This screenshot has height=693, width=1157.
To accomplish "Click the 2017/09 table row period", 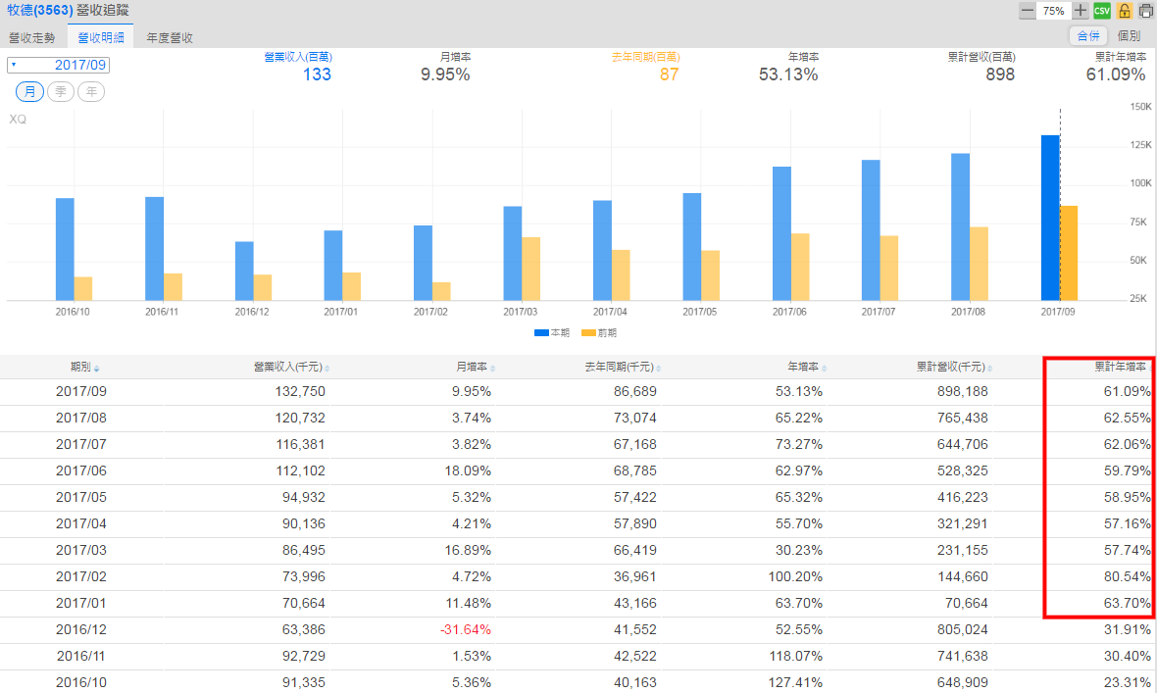I will click(x=81, y=391).
